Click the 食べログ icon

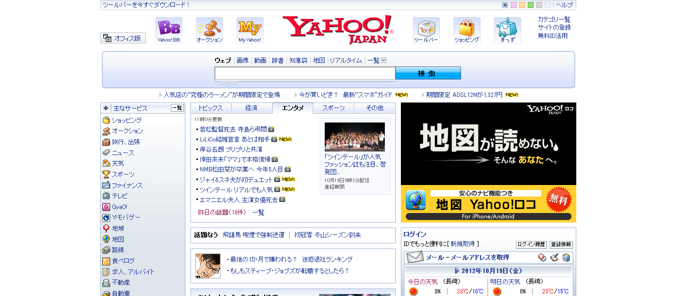106,261
